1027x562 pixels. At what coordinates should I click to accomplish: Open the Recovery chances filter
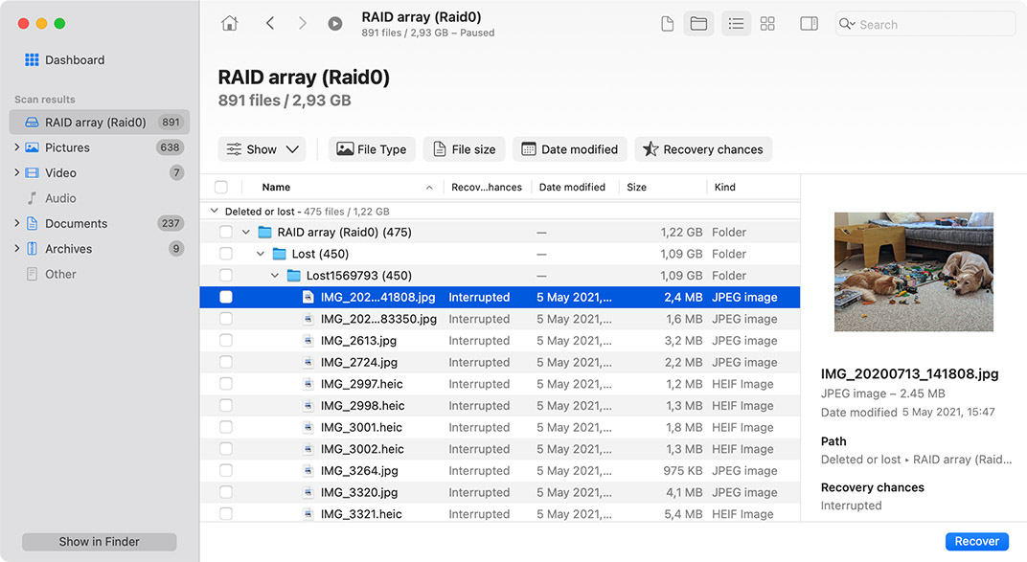703,149
